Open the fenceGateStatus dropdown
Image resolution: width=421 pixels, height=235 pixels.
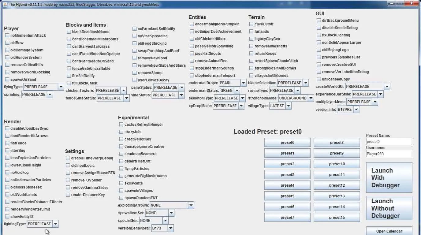click(x=113, y=98)
